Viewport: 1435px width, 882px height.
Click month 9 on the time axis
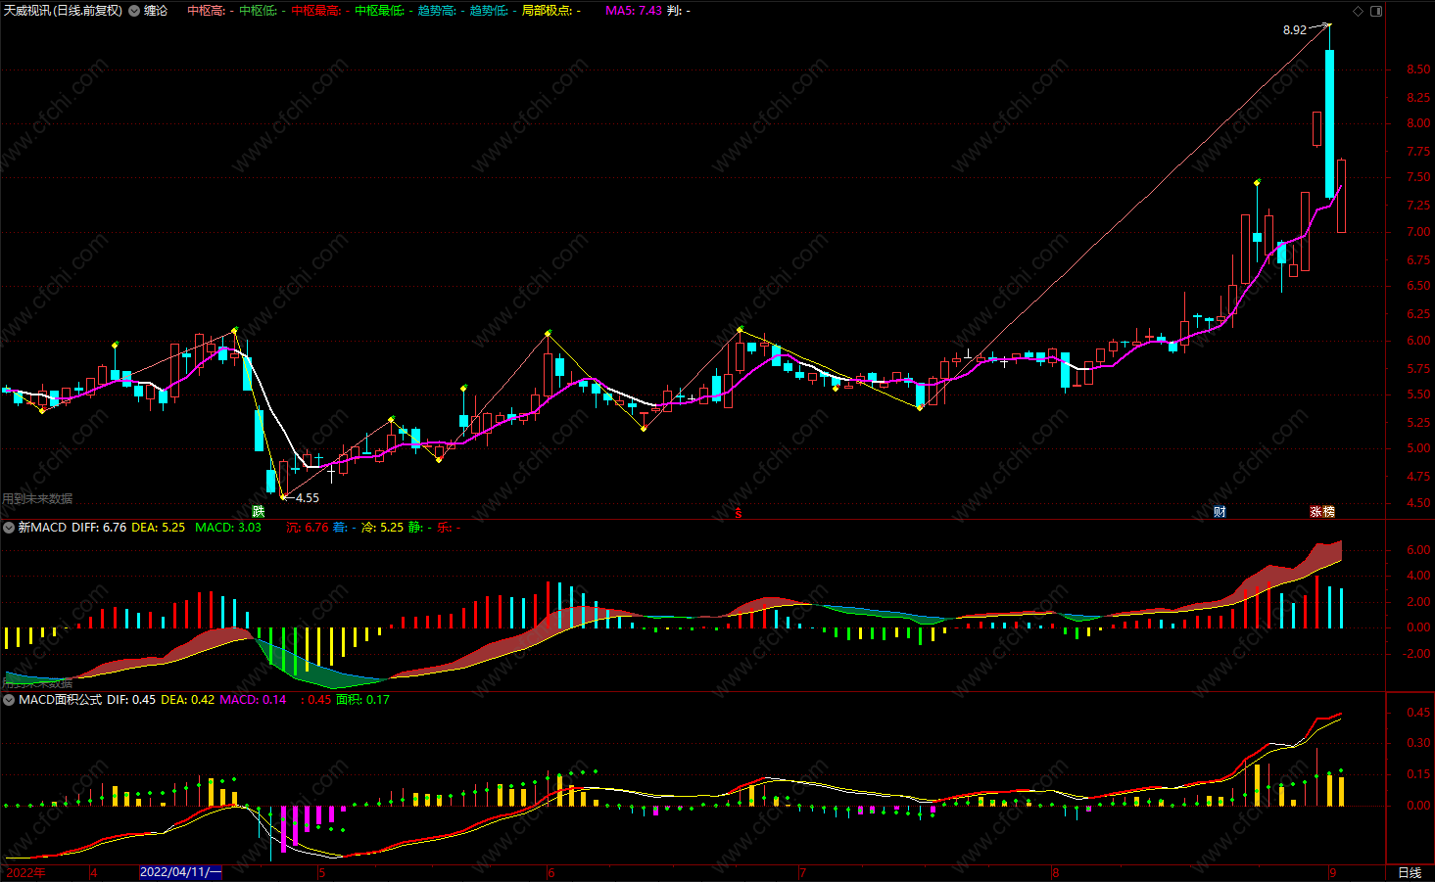pos(1332,872)
